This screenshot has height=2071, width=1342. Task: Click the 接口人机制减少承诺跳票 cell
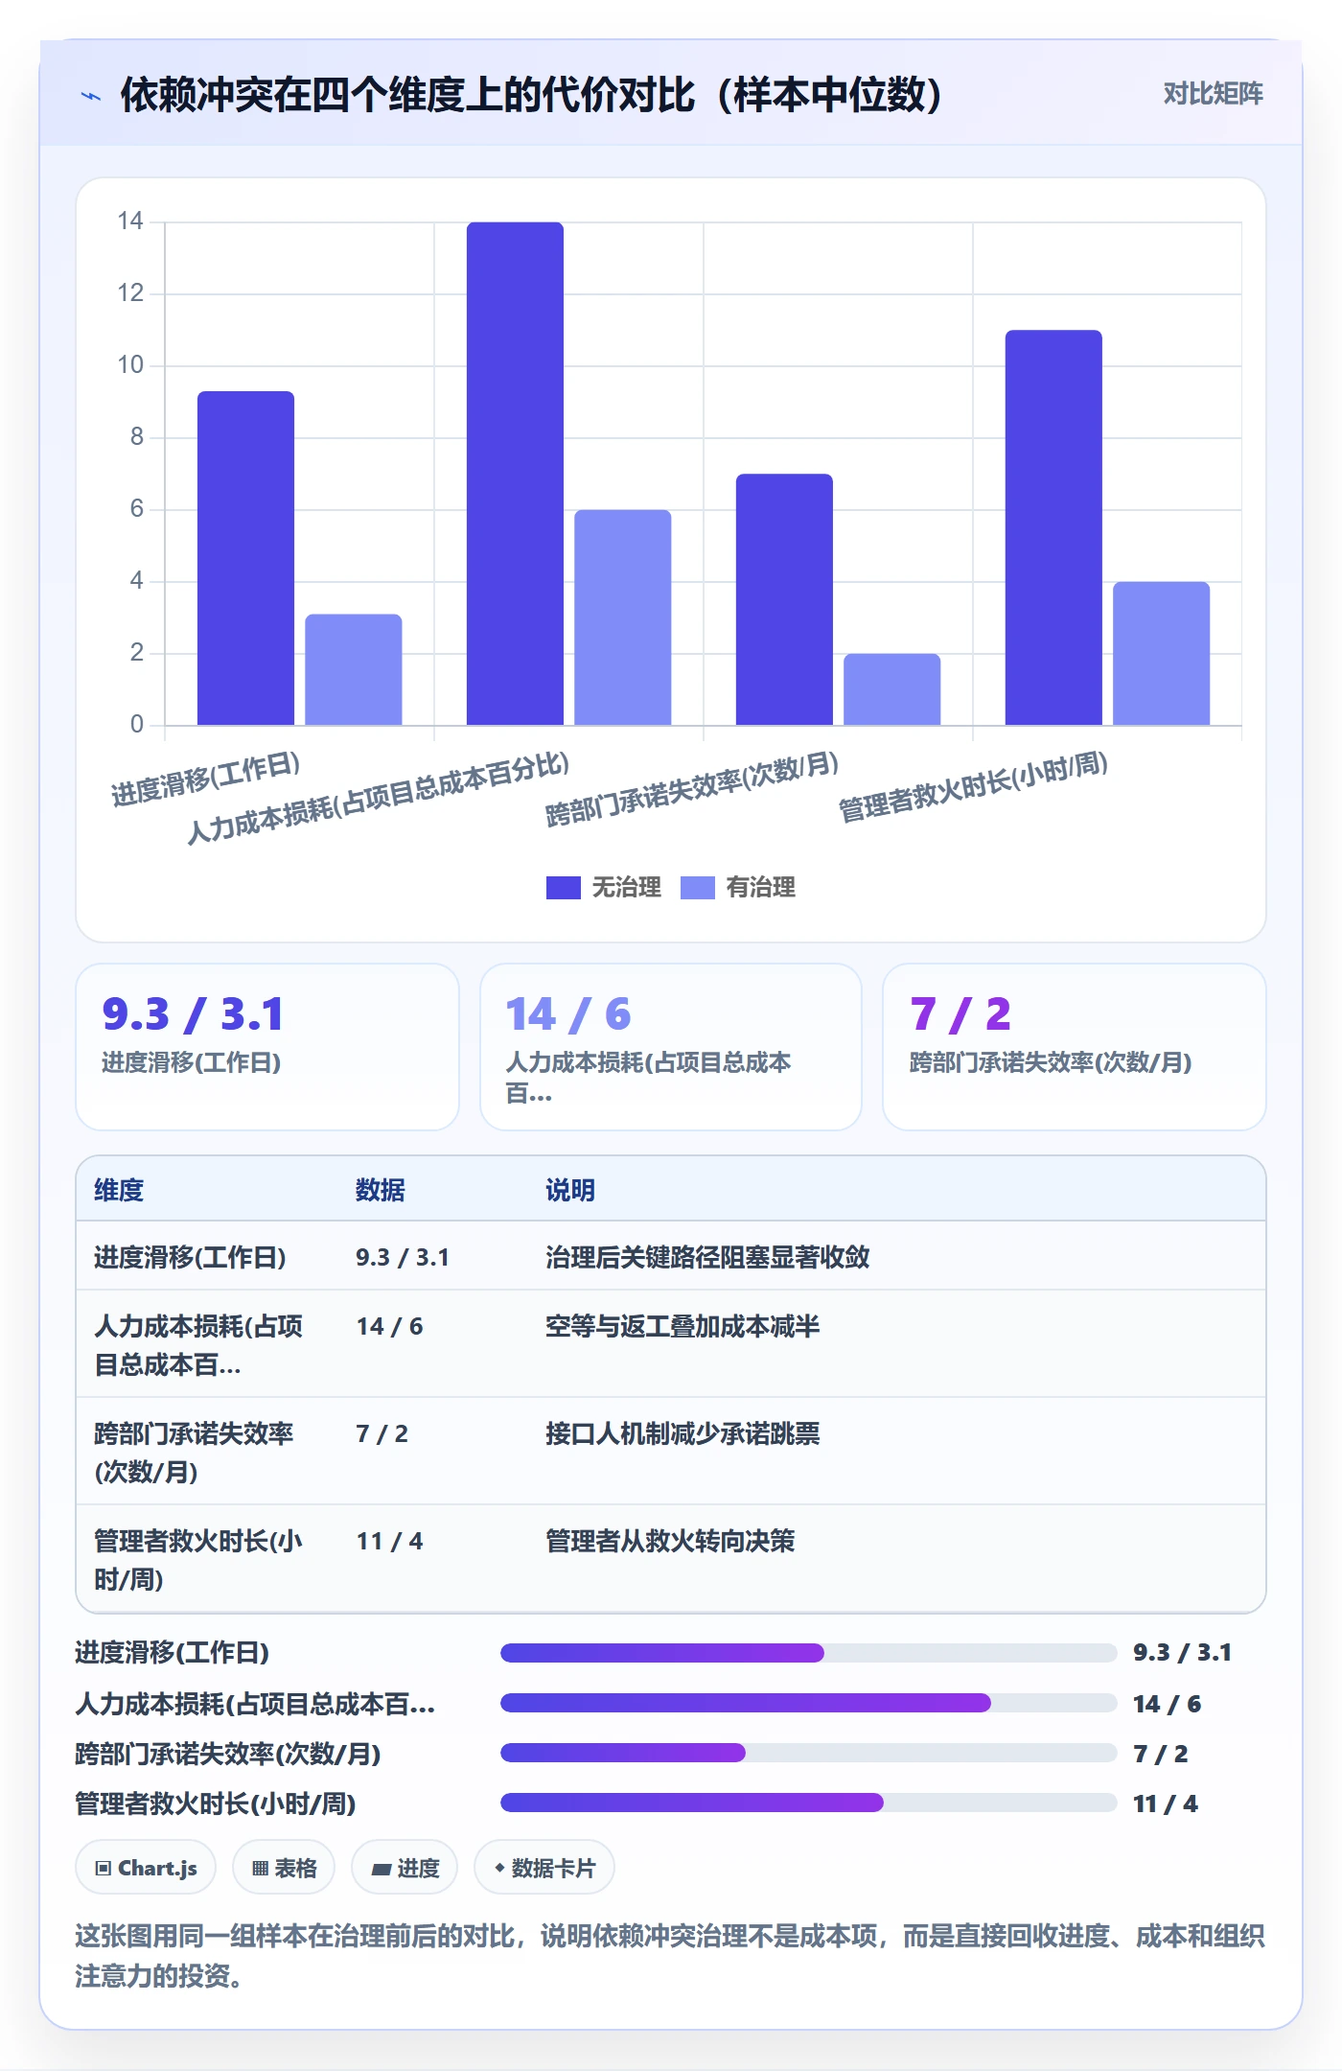[x=683, y=1433]
